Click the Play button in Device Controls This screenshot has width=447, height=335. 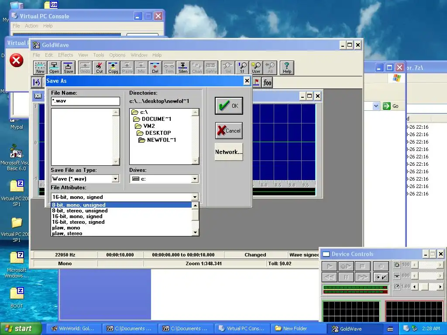[330, 267]
